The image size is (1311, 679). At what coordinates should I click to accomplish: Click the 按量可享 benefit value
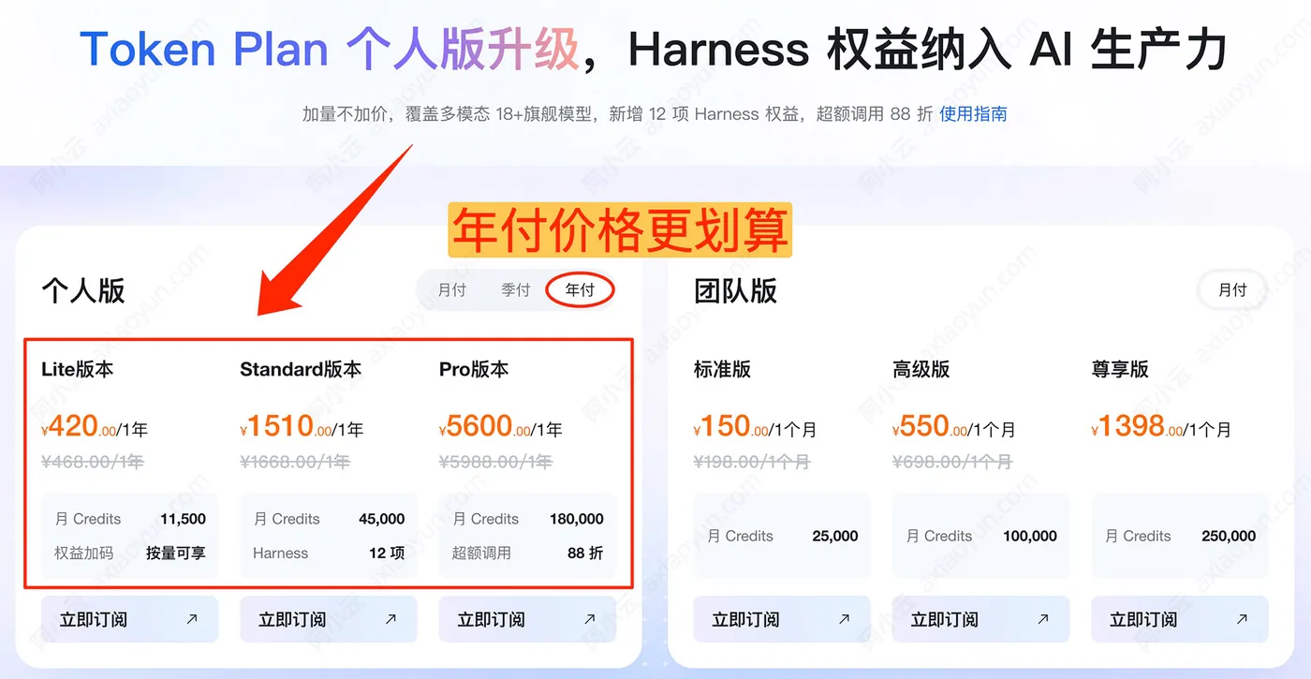176,553
